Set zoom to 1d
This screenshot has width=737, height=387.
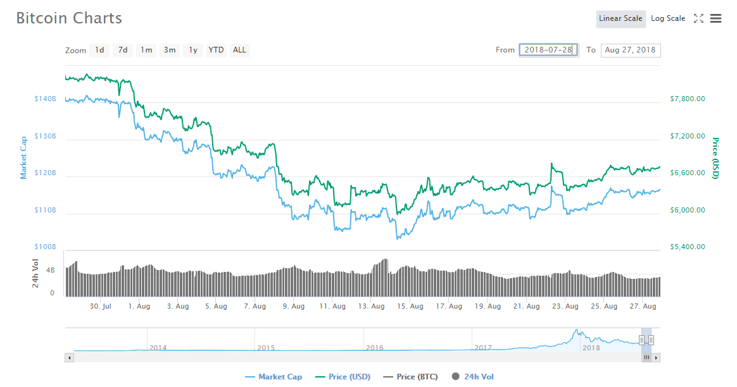tap(99, 50)
